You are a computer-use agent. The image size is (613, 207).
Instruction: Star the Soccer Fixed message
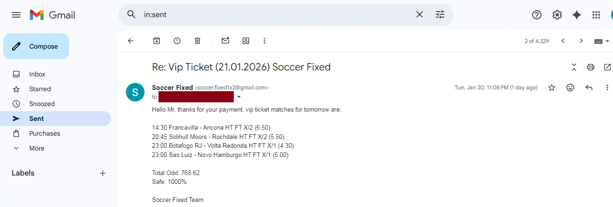(552, 88)
